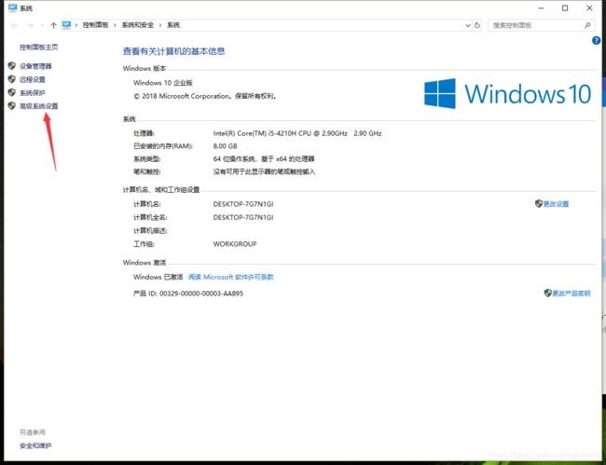Screen dimensions: 606x465
Task: Click the computer name DESKTOP-7G7N1GI beside 计算机名
Action: (x=243, y=204)
